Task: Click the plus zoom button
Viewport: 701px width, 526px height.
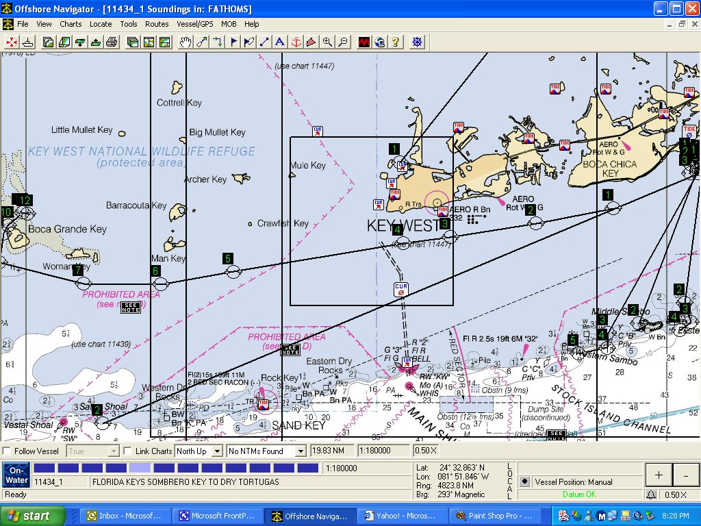Action: coord(659,475)
